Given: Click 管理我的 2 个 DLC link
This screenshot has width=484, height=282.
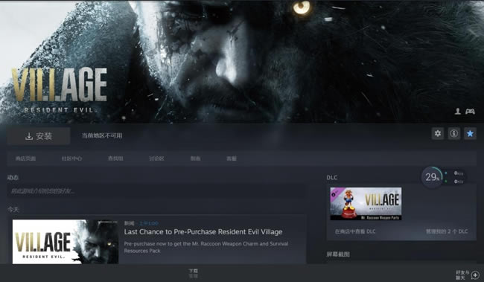Looking at the screenshot, I should (x=447, y=231).
